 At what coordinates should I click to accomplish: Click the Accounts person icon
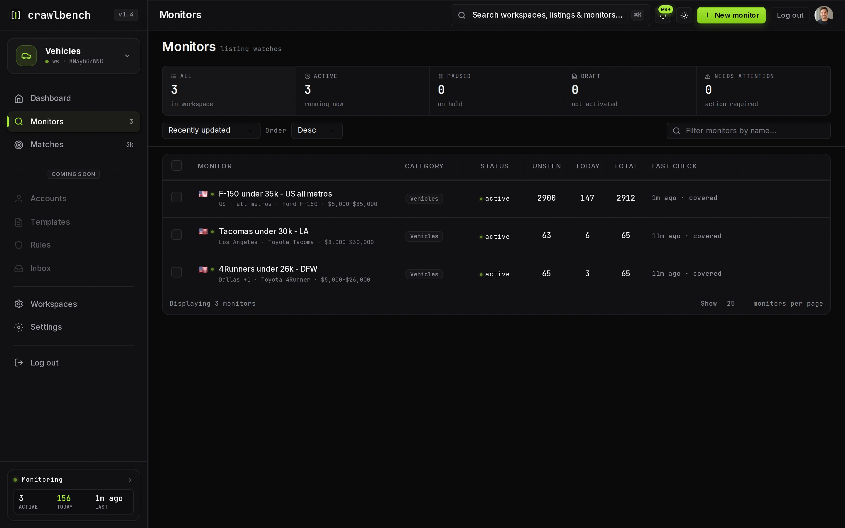[x=19, y=199]
